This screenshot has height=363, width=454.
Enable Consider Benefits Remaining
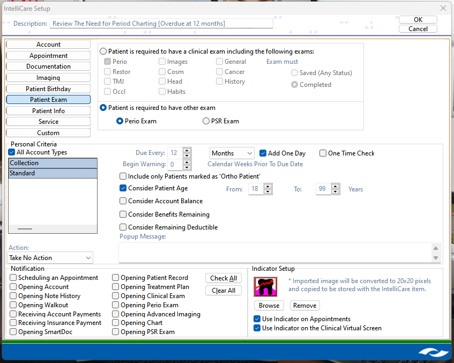pos(123,214)
